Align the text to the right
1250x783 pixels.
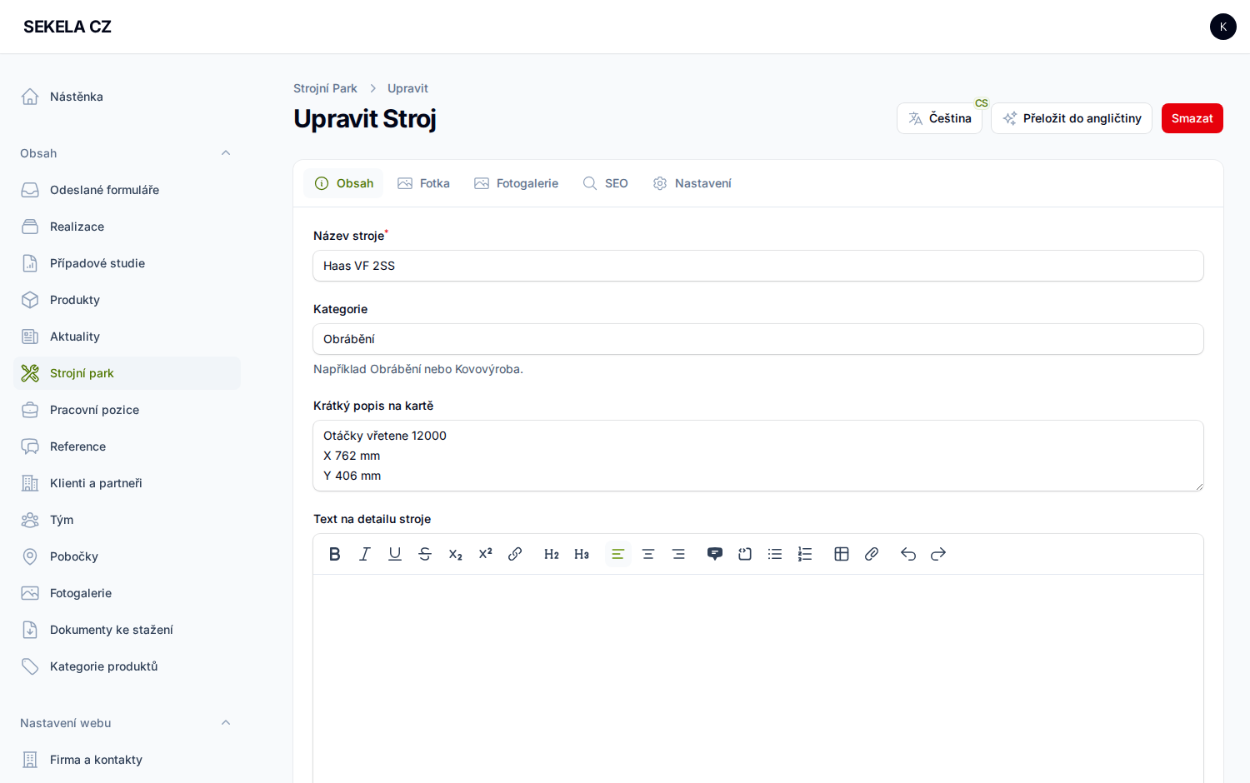point(678,554)
